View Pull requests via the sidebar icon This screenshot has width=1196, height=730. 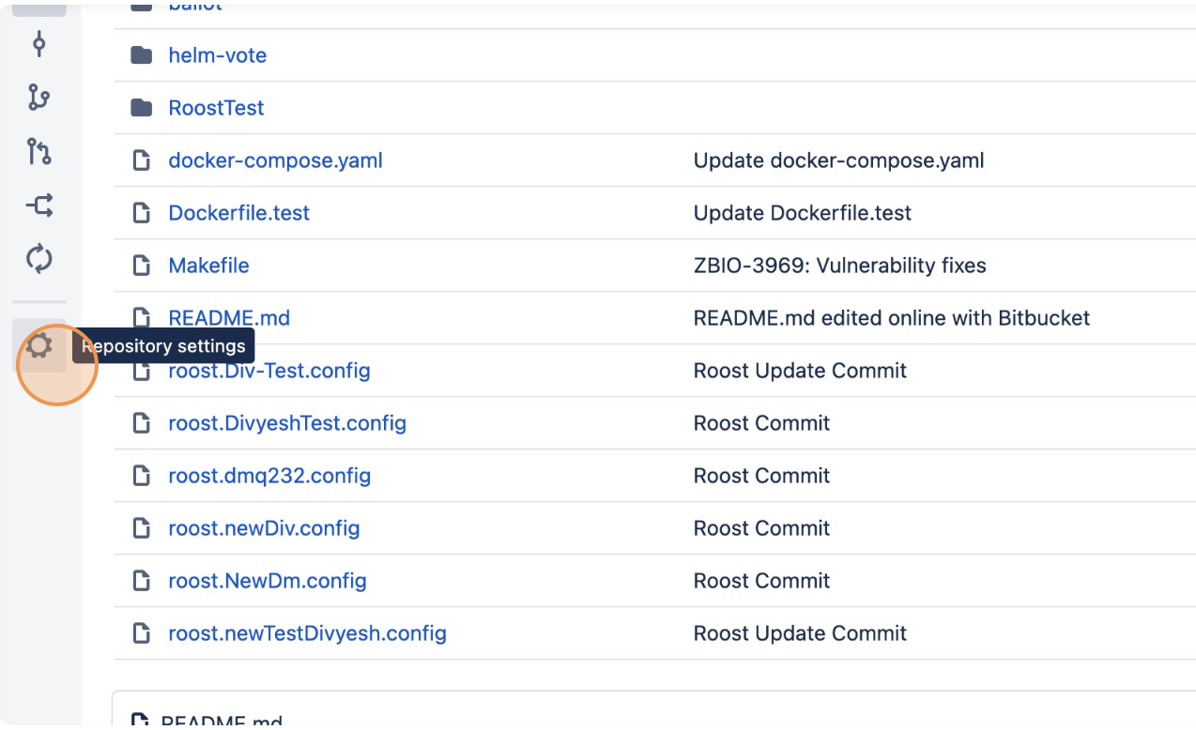pyautogui.click(x=38, y=151)
